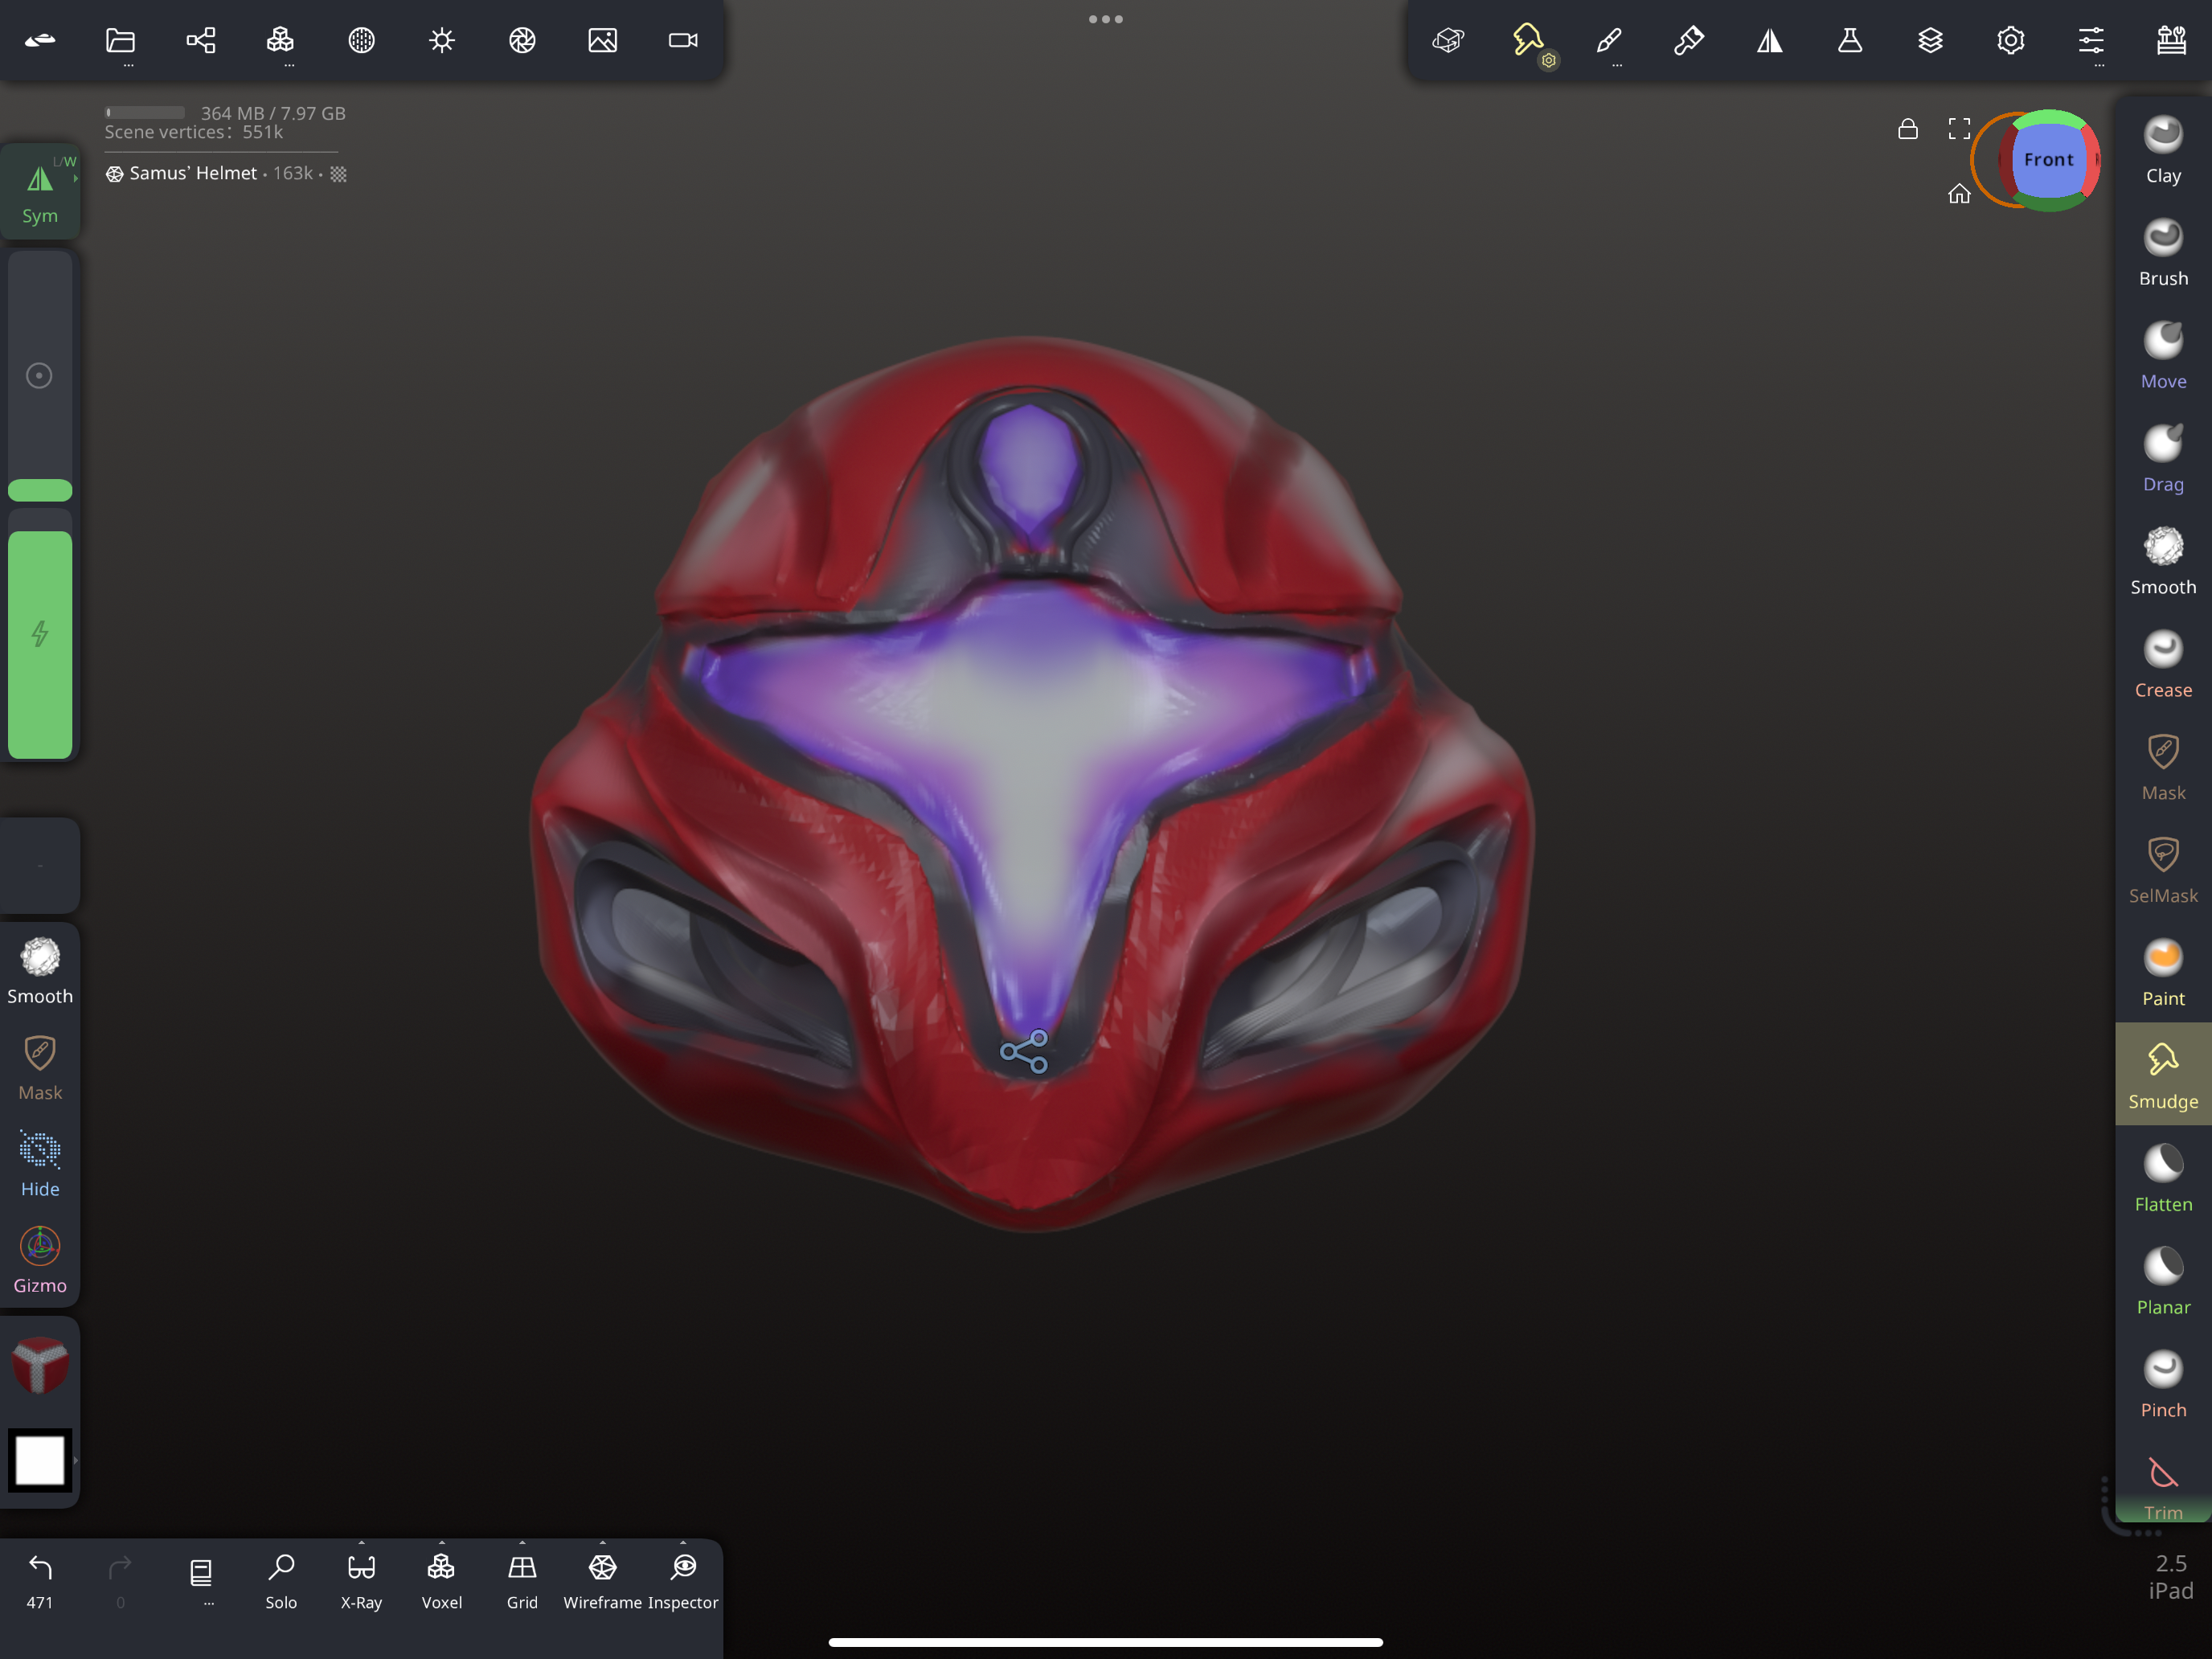Open the Topology voxel menu
The width and height of the screenshot is (2212, 1659).
pyautogui.click(x=281, y=40)
